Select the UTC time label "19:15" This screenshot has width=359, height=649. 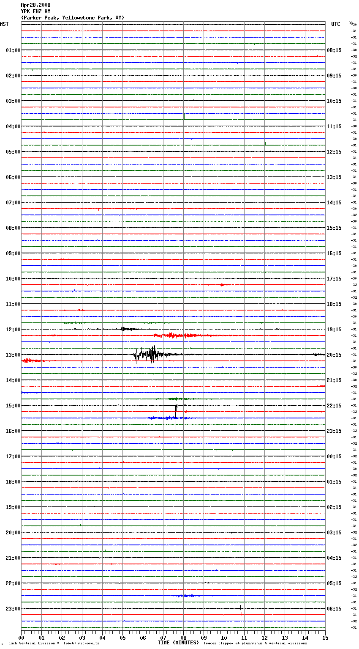pos(334,330)
